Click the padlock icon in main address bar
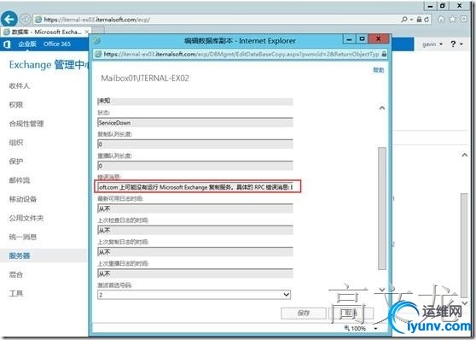Screen dimensions: 476x340 click(419, 20)
